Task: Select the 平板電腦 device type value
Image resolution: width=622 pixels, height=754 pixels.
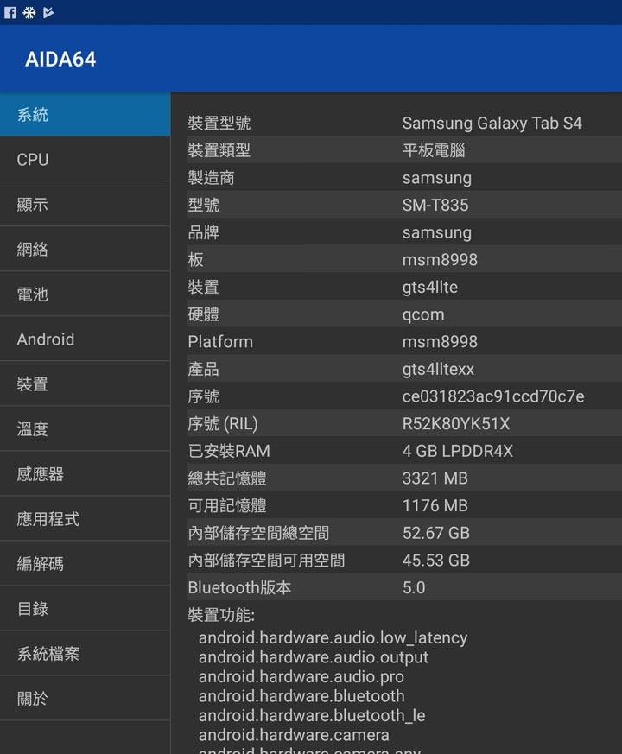Action: tap(434, 150)
